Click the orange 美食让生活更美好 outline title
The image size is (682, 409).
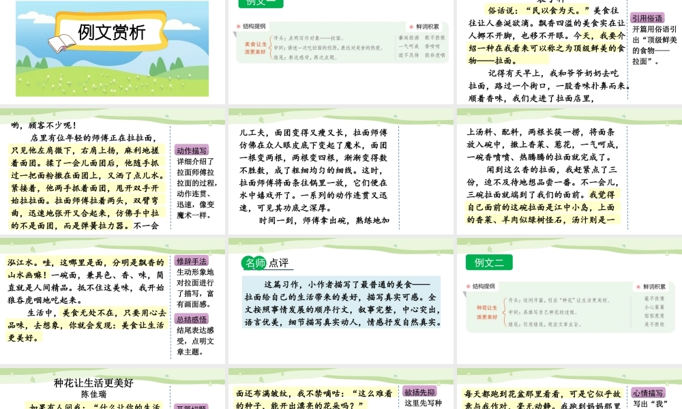coord(255,48)
